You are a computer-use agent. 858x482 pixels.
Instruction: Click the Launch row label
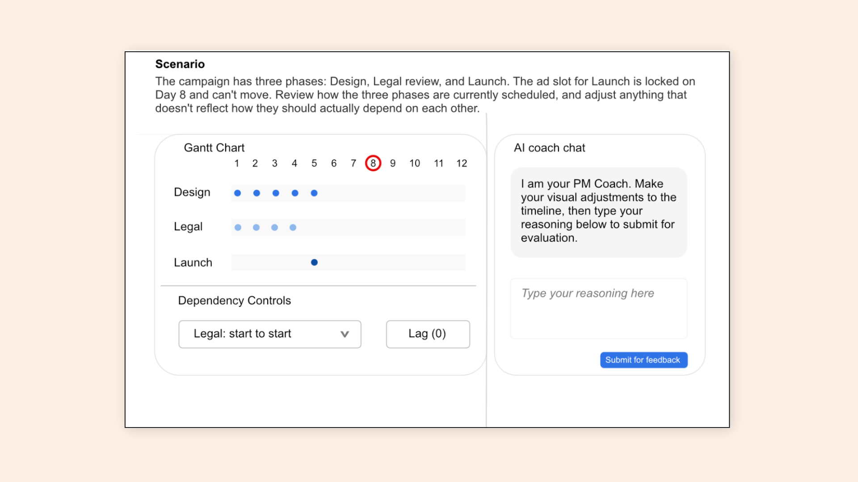(x=193, y=262)
